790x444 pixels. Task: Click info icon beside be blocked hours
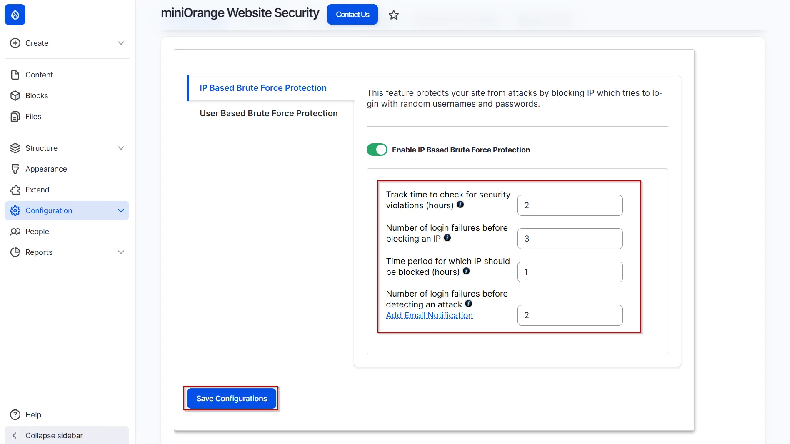[x=467, y=271]
